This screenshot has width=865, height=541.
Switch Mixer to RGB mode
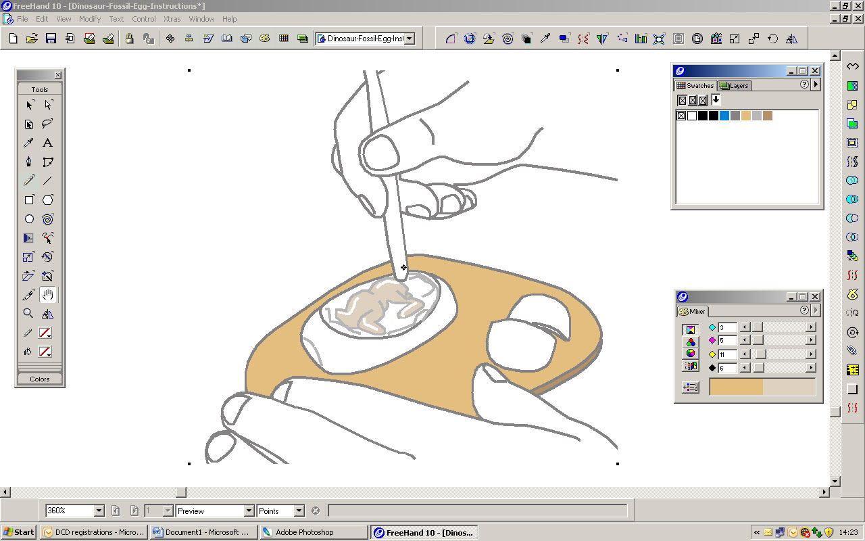[x=691, y=342]
